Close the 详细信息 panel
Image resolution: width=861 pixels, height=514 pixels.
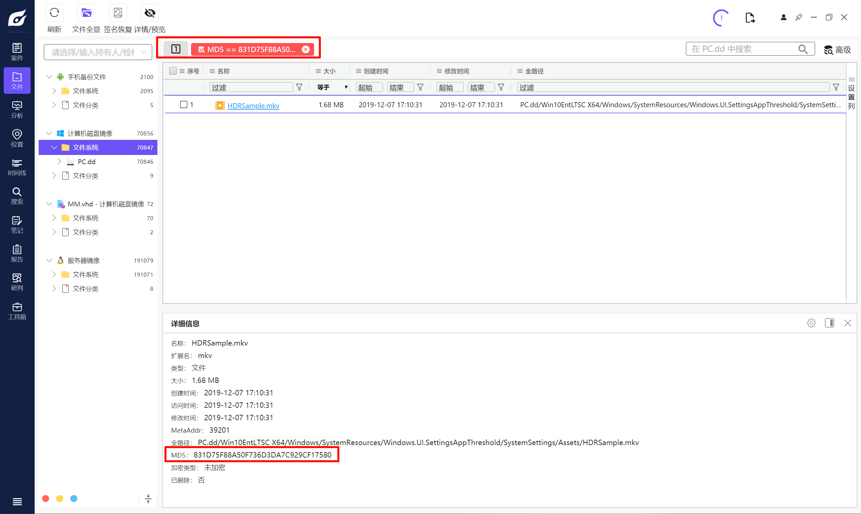(x=848, y=323)
